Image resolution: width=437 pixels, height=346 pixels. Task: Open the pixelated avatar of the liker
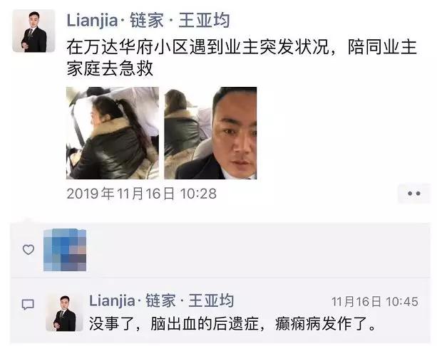tap(65, 250)
